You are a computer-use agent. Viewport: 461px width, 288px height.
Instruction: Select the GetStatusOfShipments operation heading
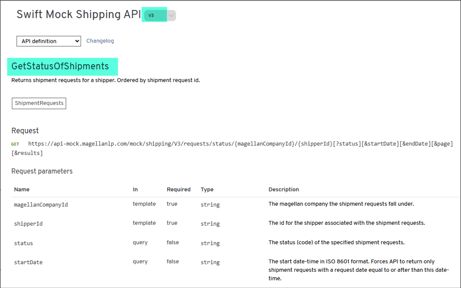click(60, 66)
